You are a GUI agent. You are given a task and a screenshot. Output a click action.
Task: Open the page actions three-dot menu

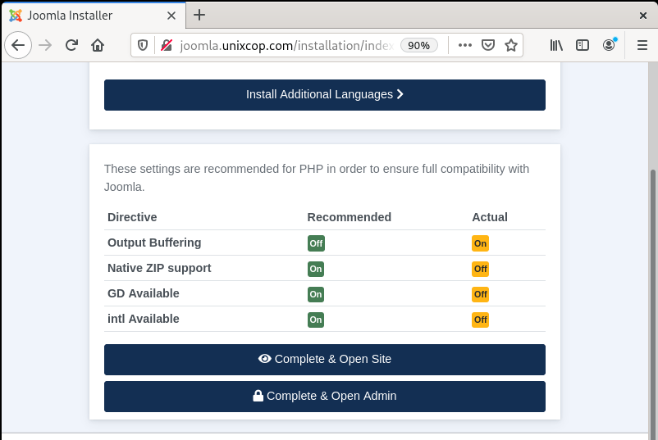pos(465,45)
